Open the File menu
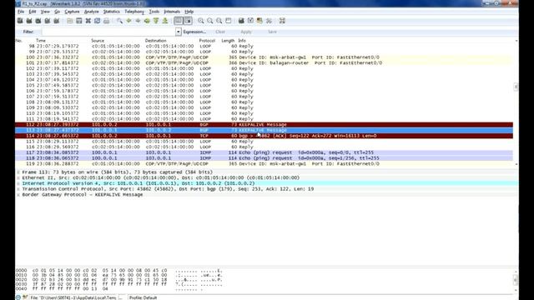The width and height of the screenshot is (534, 300). [21, 12]
